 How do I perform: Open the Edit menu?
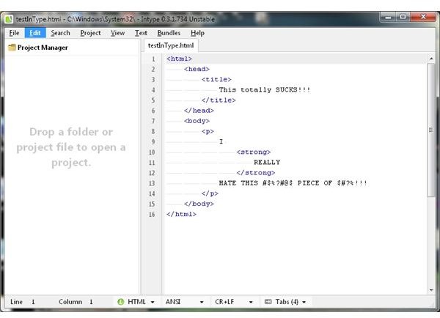click(x=35, y=33)
